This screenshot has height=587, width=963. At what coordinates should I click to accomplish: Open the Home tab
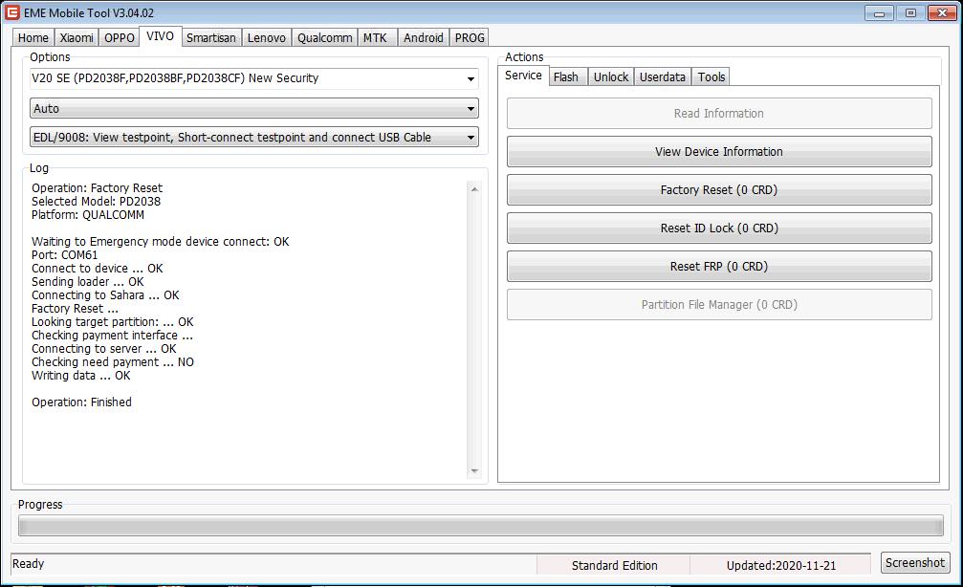[33, 37]
